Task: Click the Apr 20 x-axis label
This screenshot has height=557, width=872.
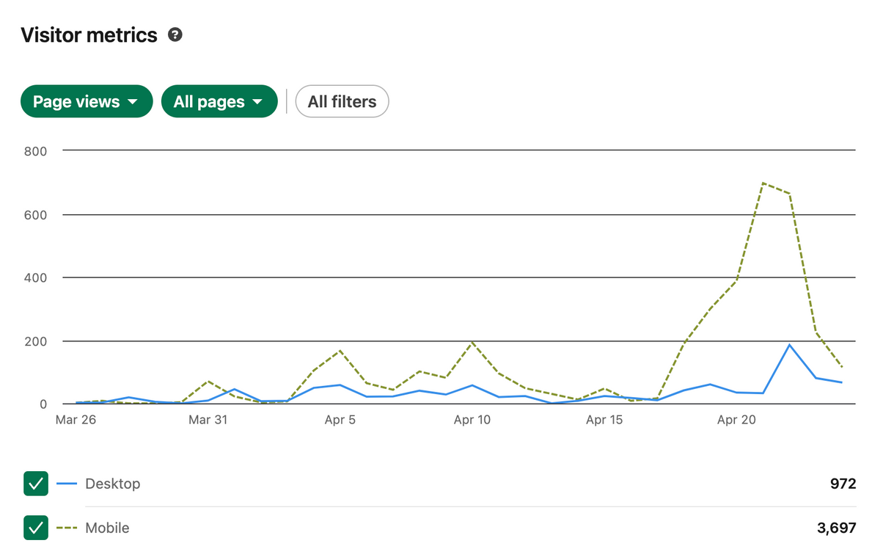Action: tap(736, 421)
